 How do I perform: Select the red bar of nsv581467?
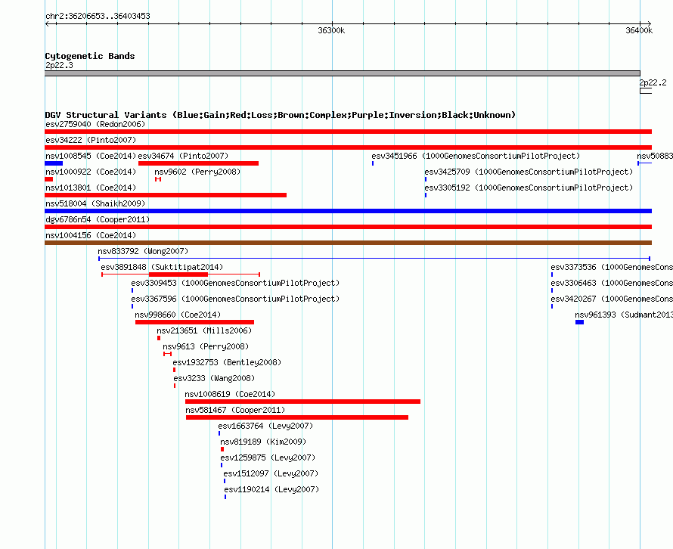tap(297, 417)
